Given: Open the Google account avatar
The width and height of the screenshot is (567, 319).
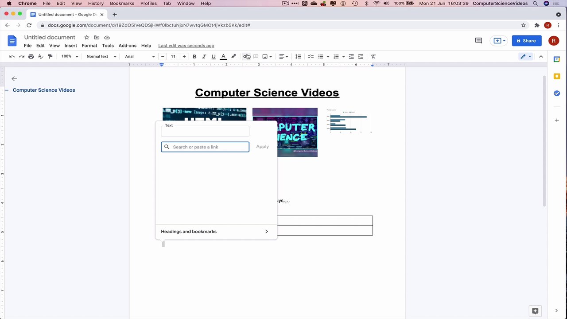Looking at the screenshot, I should [554, 41].
